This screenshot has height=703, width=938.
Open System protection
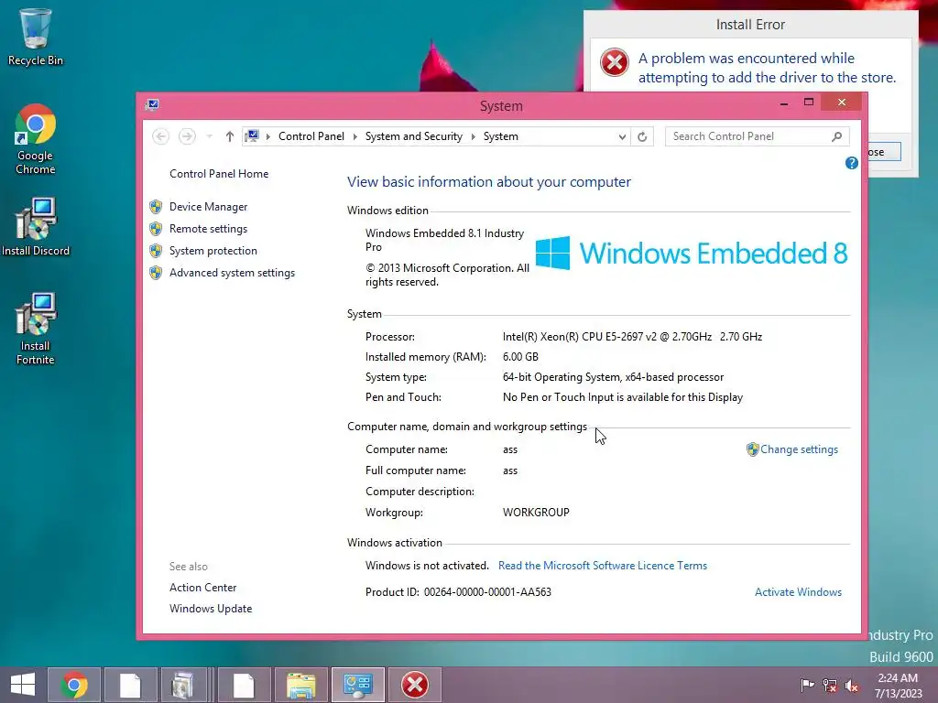pos(213,251)
